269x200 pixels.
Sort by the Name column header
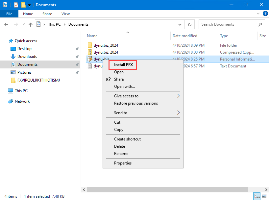pos(92,36)
